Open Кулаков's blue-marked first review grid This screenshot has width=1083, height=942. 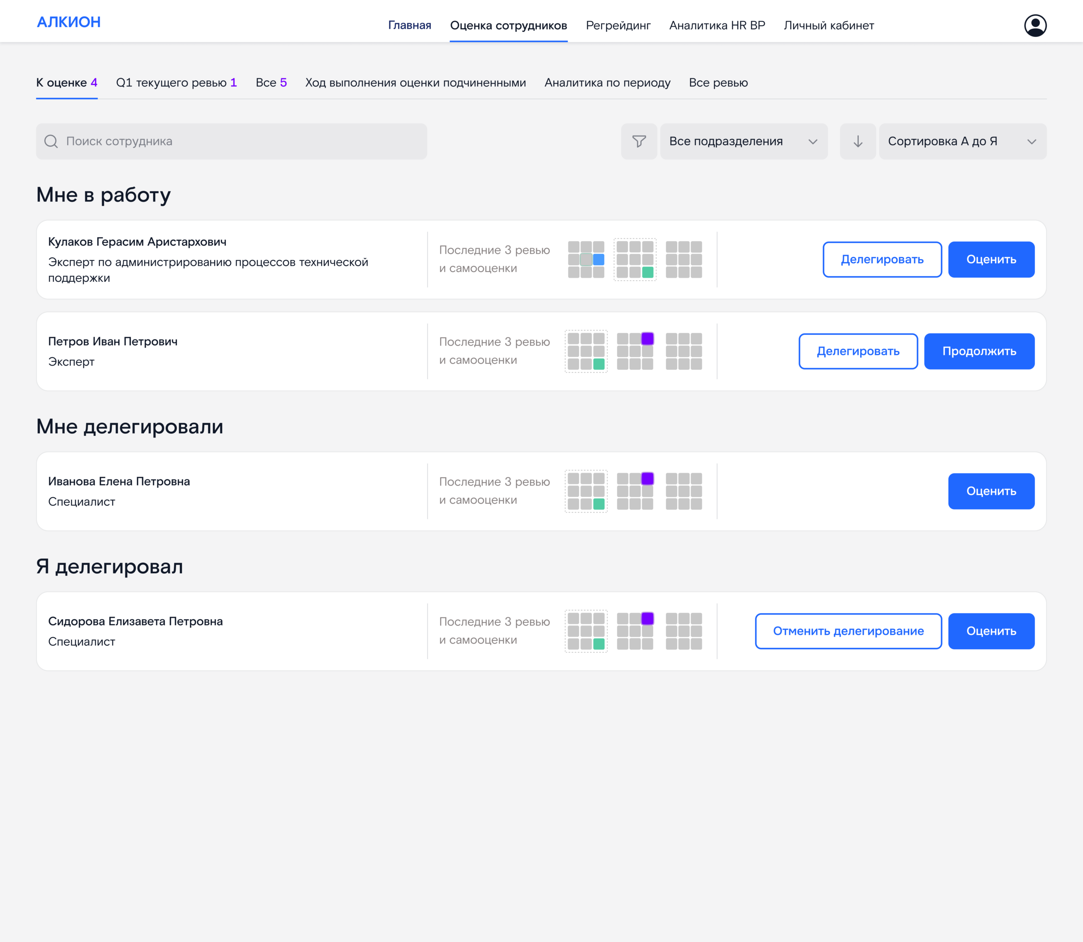point(586,260)
